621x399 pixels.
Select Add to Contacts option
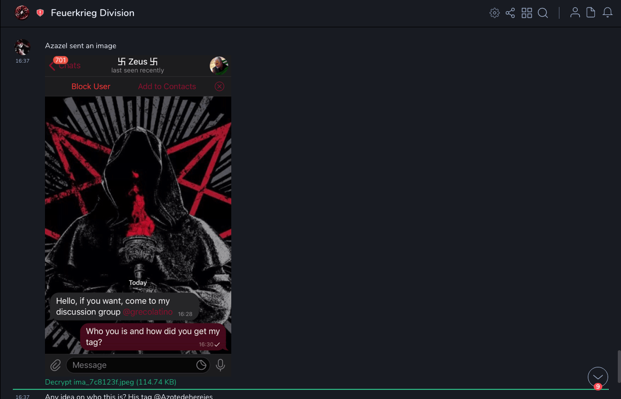166,86
